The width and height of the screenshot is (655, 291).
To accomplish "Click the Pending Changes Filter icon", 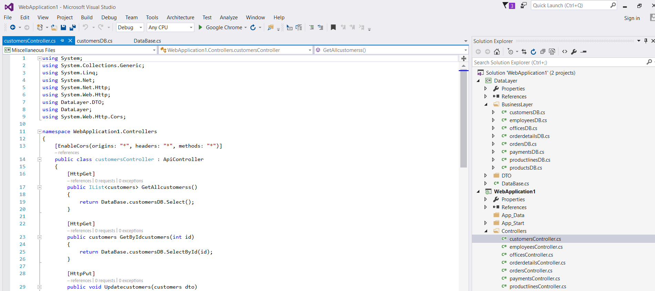I will 510,52.
